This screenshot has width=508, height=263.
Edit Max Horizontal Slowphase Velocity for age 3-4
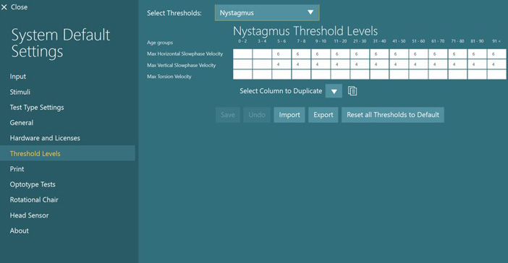pyautogui.click(x=262, y=54)
